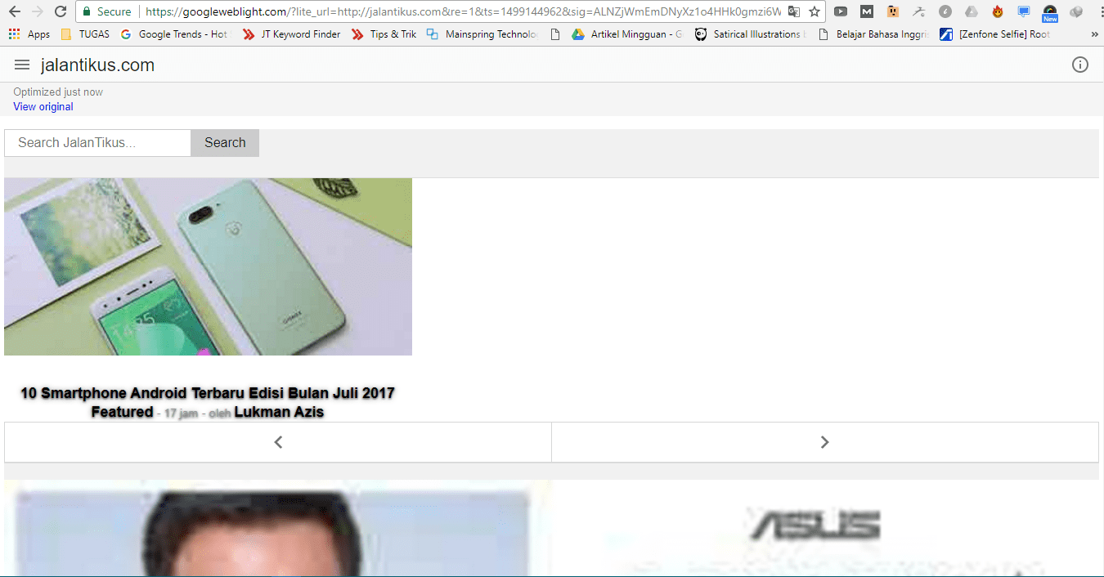Go to the next featured slide
The width and height of the screenshot is (1104, 577).
(x=825, y=442)
